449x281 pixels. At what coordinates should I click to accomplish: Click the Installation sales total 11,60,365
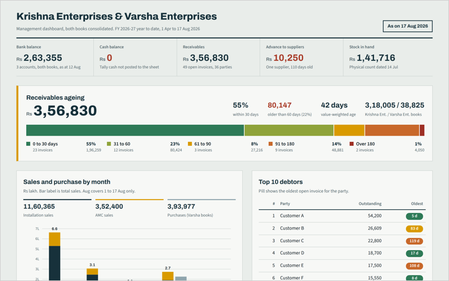coord(39,207)
